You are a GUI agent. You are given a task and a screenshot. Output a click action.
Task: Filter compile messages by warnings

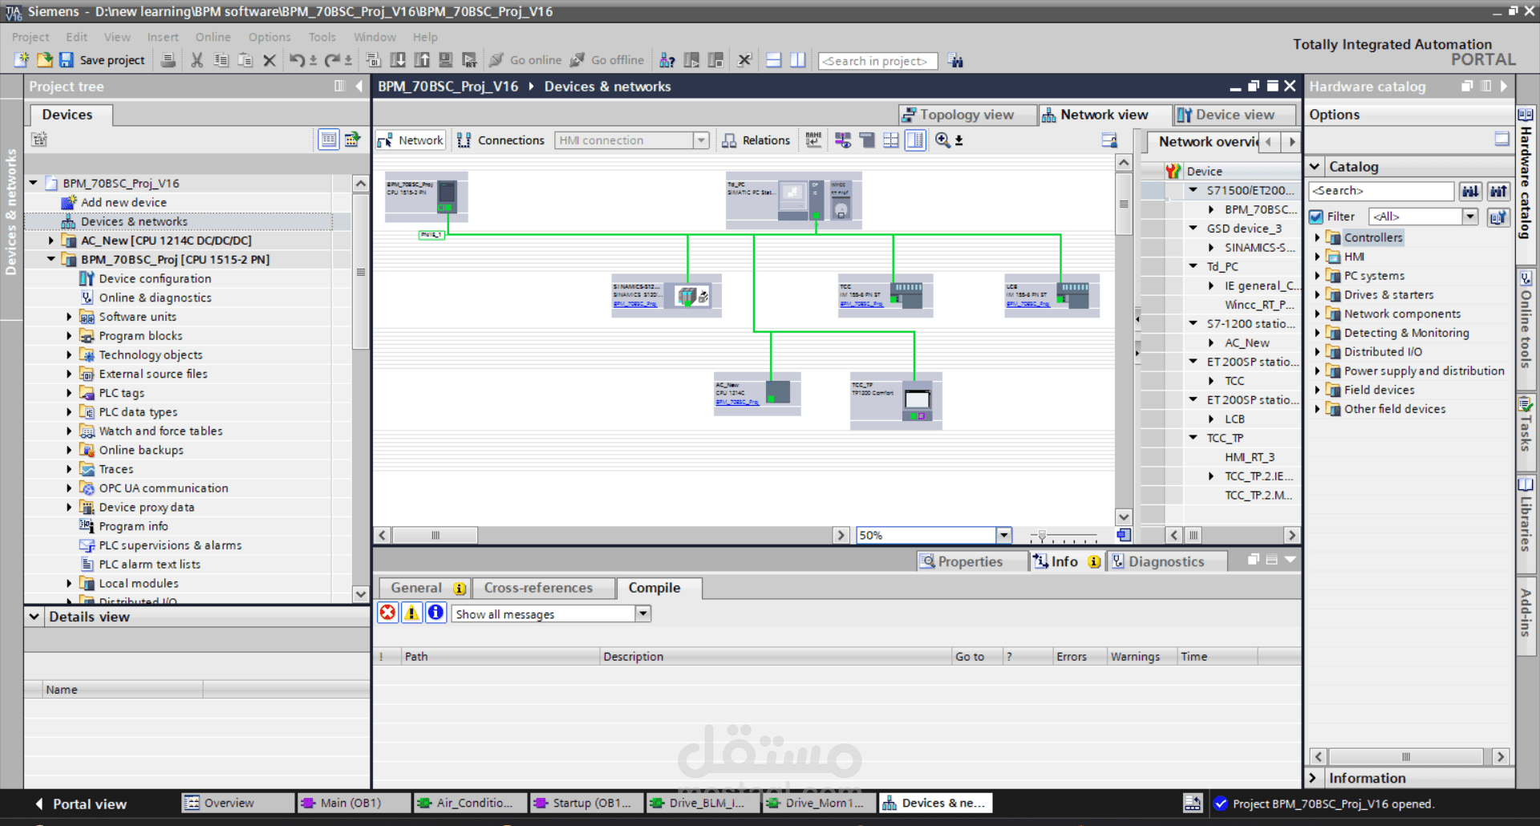(x=412, y=613)
